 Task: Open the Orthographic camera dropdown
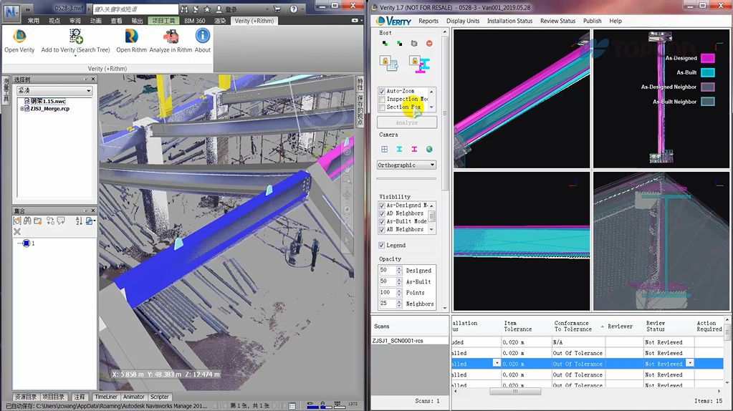pos(407,165)
